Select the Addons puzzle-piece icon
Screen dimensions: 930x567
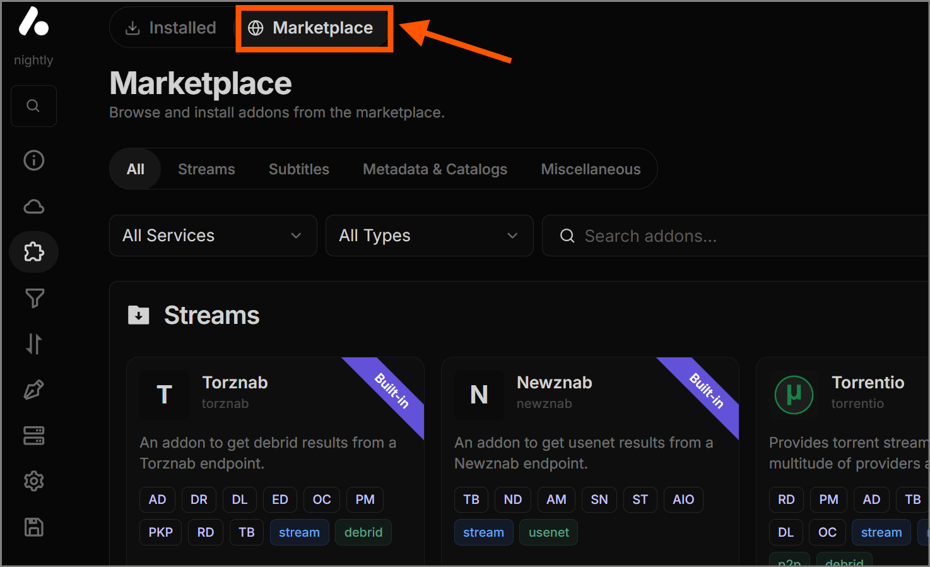[x=33, y=252]
